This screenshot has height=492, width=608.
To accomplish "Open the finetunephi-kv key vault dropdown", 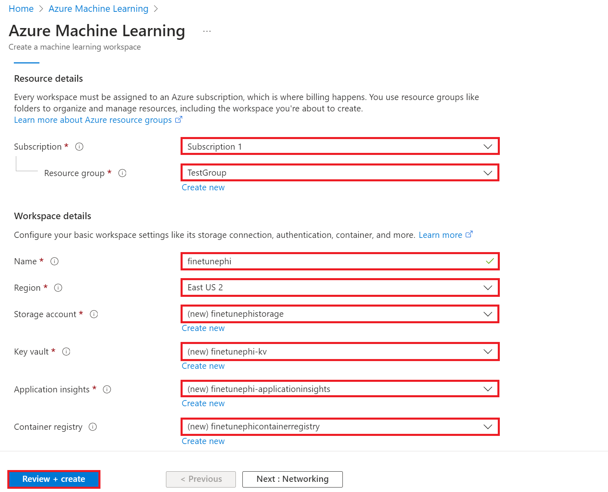I will pos(340,352).
